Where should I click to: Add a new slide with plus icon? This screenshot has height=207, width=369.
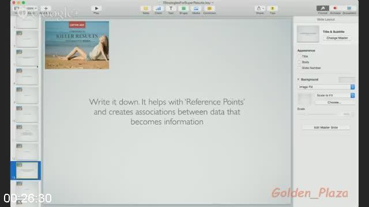46,9
